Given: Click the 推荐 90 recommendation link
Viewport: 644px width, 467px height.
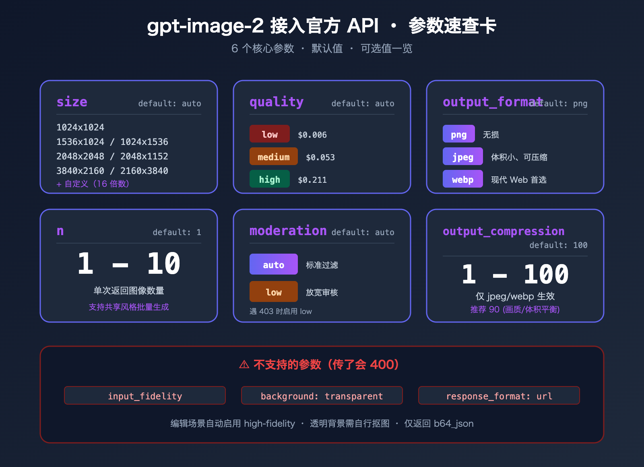Looking at the screenshot, I should pos(516,309).
